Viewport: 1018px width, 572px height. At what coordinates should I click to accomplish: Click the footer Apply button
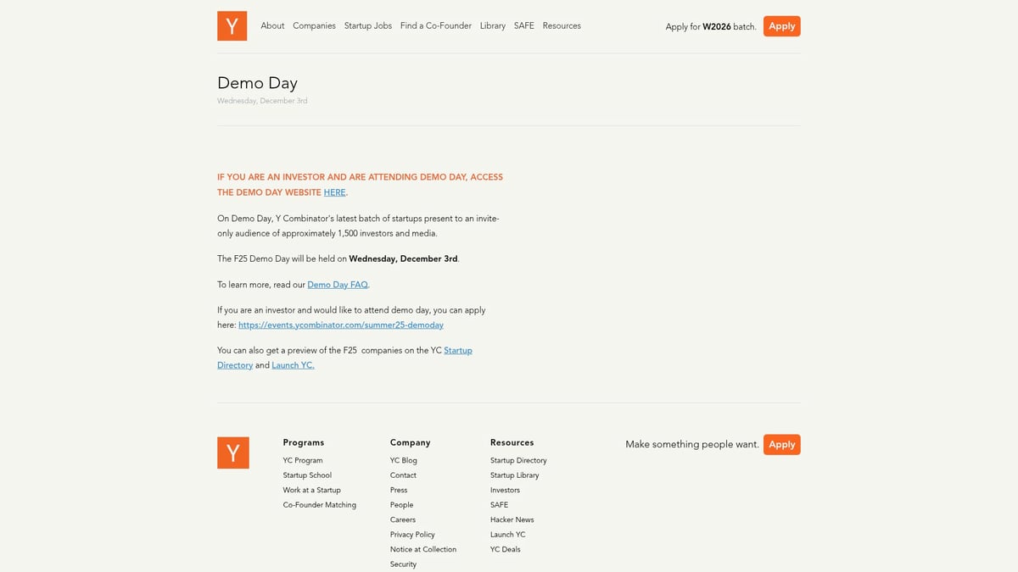(x=782, y=444)
